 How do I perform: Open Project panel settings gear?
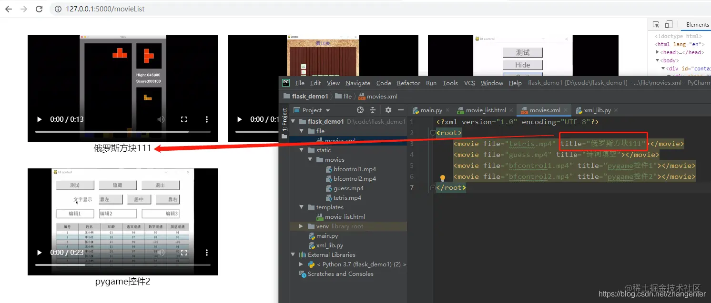(388, 110)
